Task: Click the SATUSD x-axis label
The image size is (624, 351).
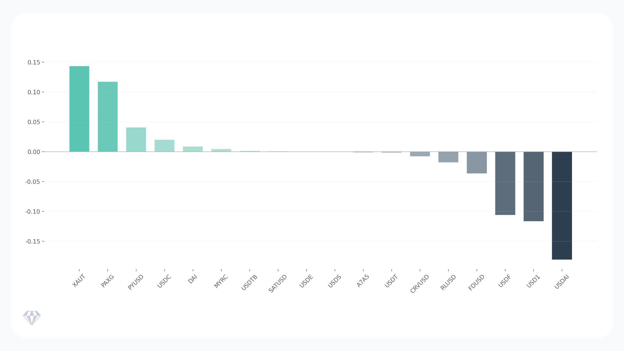Action: point(278,283)
